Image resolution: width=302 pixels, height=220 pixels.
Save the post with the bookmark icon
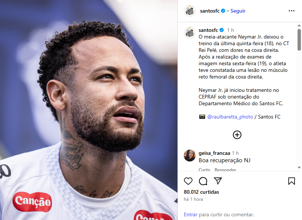point(291,181)
